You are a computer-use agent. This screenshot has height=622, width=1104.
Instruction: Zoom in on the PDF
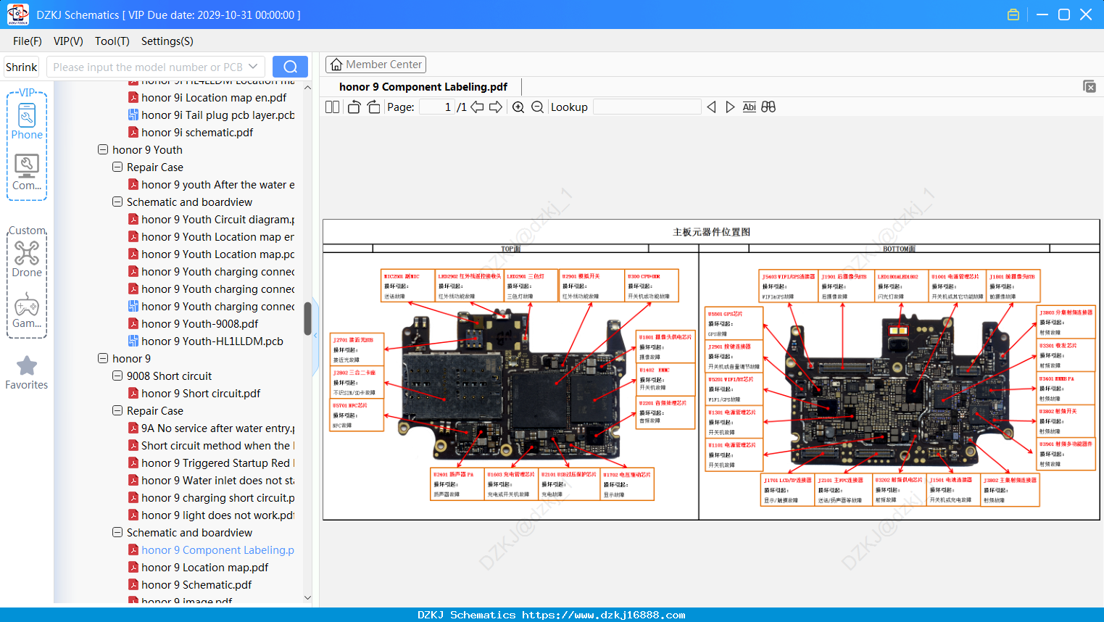click(518, 107)
